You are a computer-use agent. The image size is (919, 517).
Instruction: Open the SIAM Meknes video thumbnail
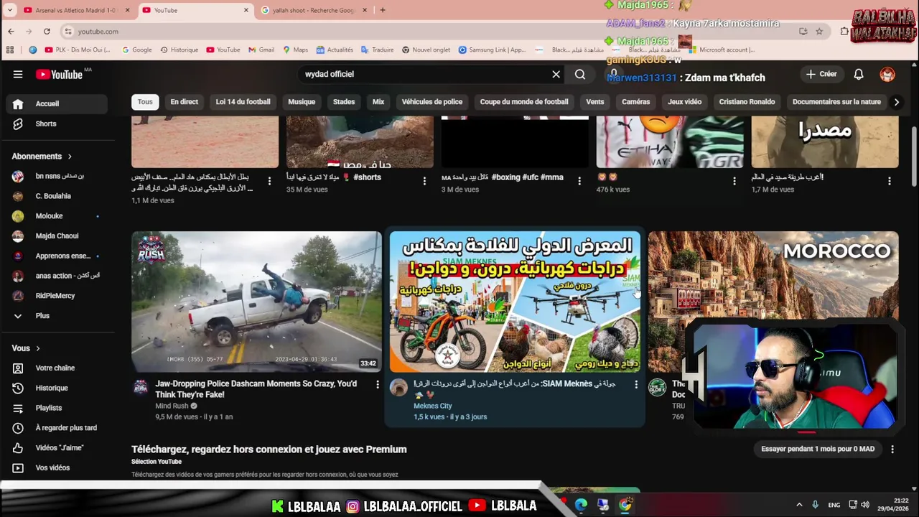pyautogui.click(x=515, y=302)
